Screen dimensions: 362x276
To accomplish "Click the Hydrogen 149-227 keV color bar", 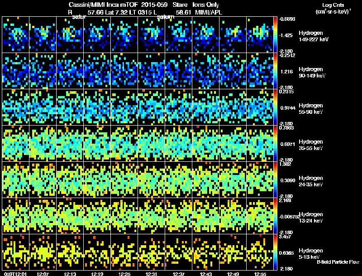I will pyautogui.click(x=275, y=35).
